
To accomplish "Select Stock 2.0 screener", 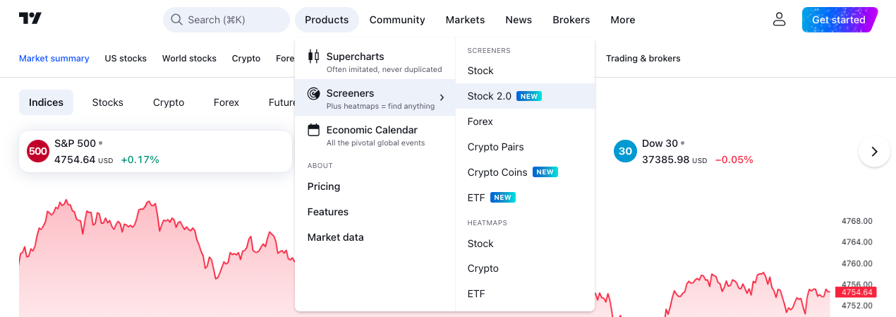I will tap(490, 96).
